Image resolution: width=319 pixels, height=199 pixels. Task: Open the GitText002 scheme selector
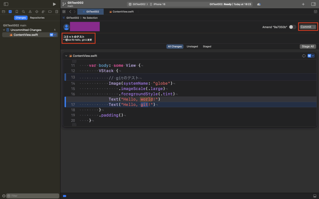pyautogui.click(x=139, y=4)
